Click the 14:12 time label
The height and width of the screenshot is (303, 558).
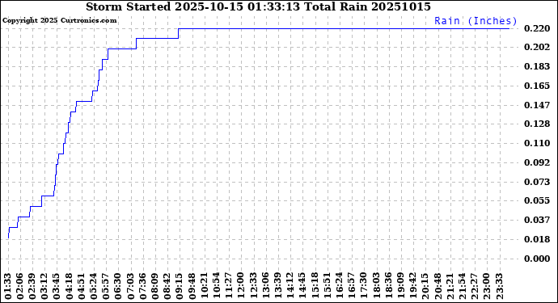click(x=290, y=287)
